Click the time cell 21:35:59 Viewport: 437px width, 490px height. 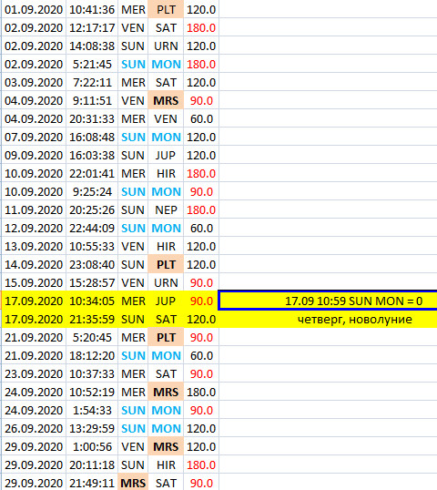[x=92, y=319]
